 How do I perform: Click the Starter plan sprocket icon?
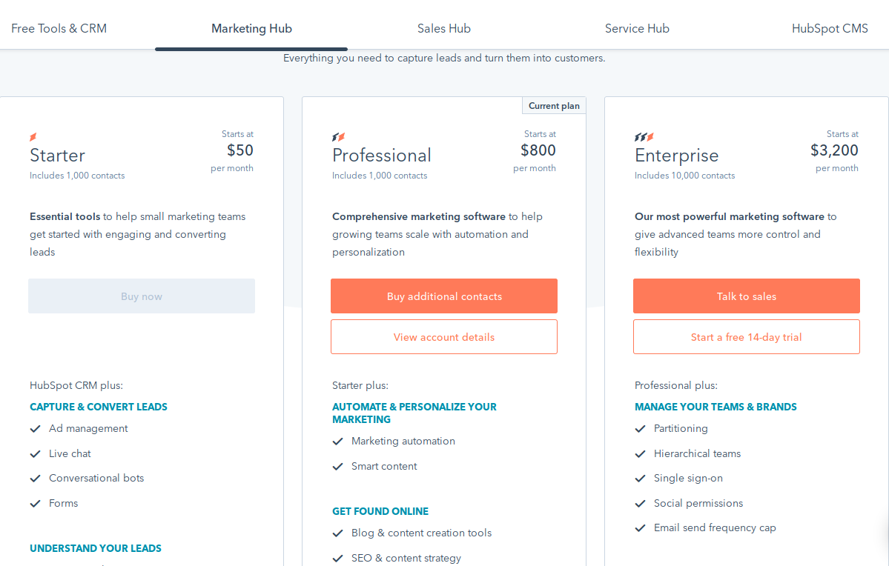pos(33,137)
